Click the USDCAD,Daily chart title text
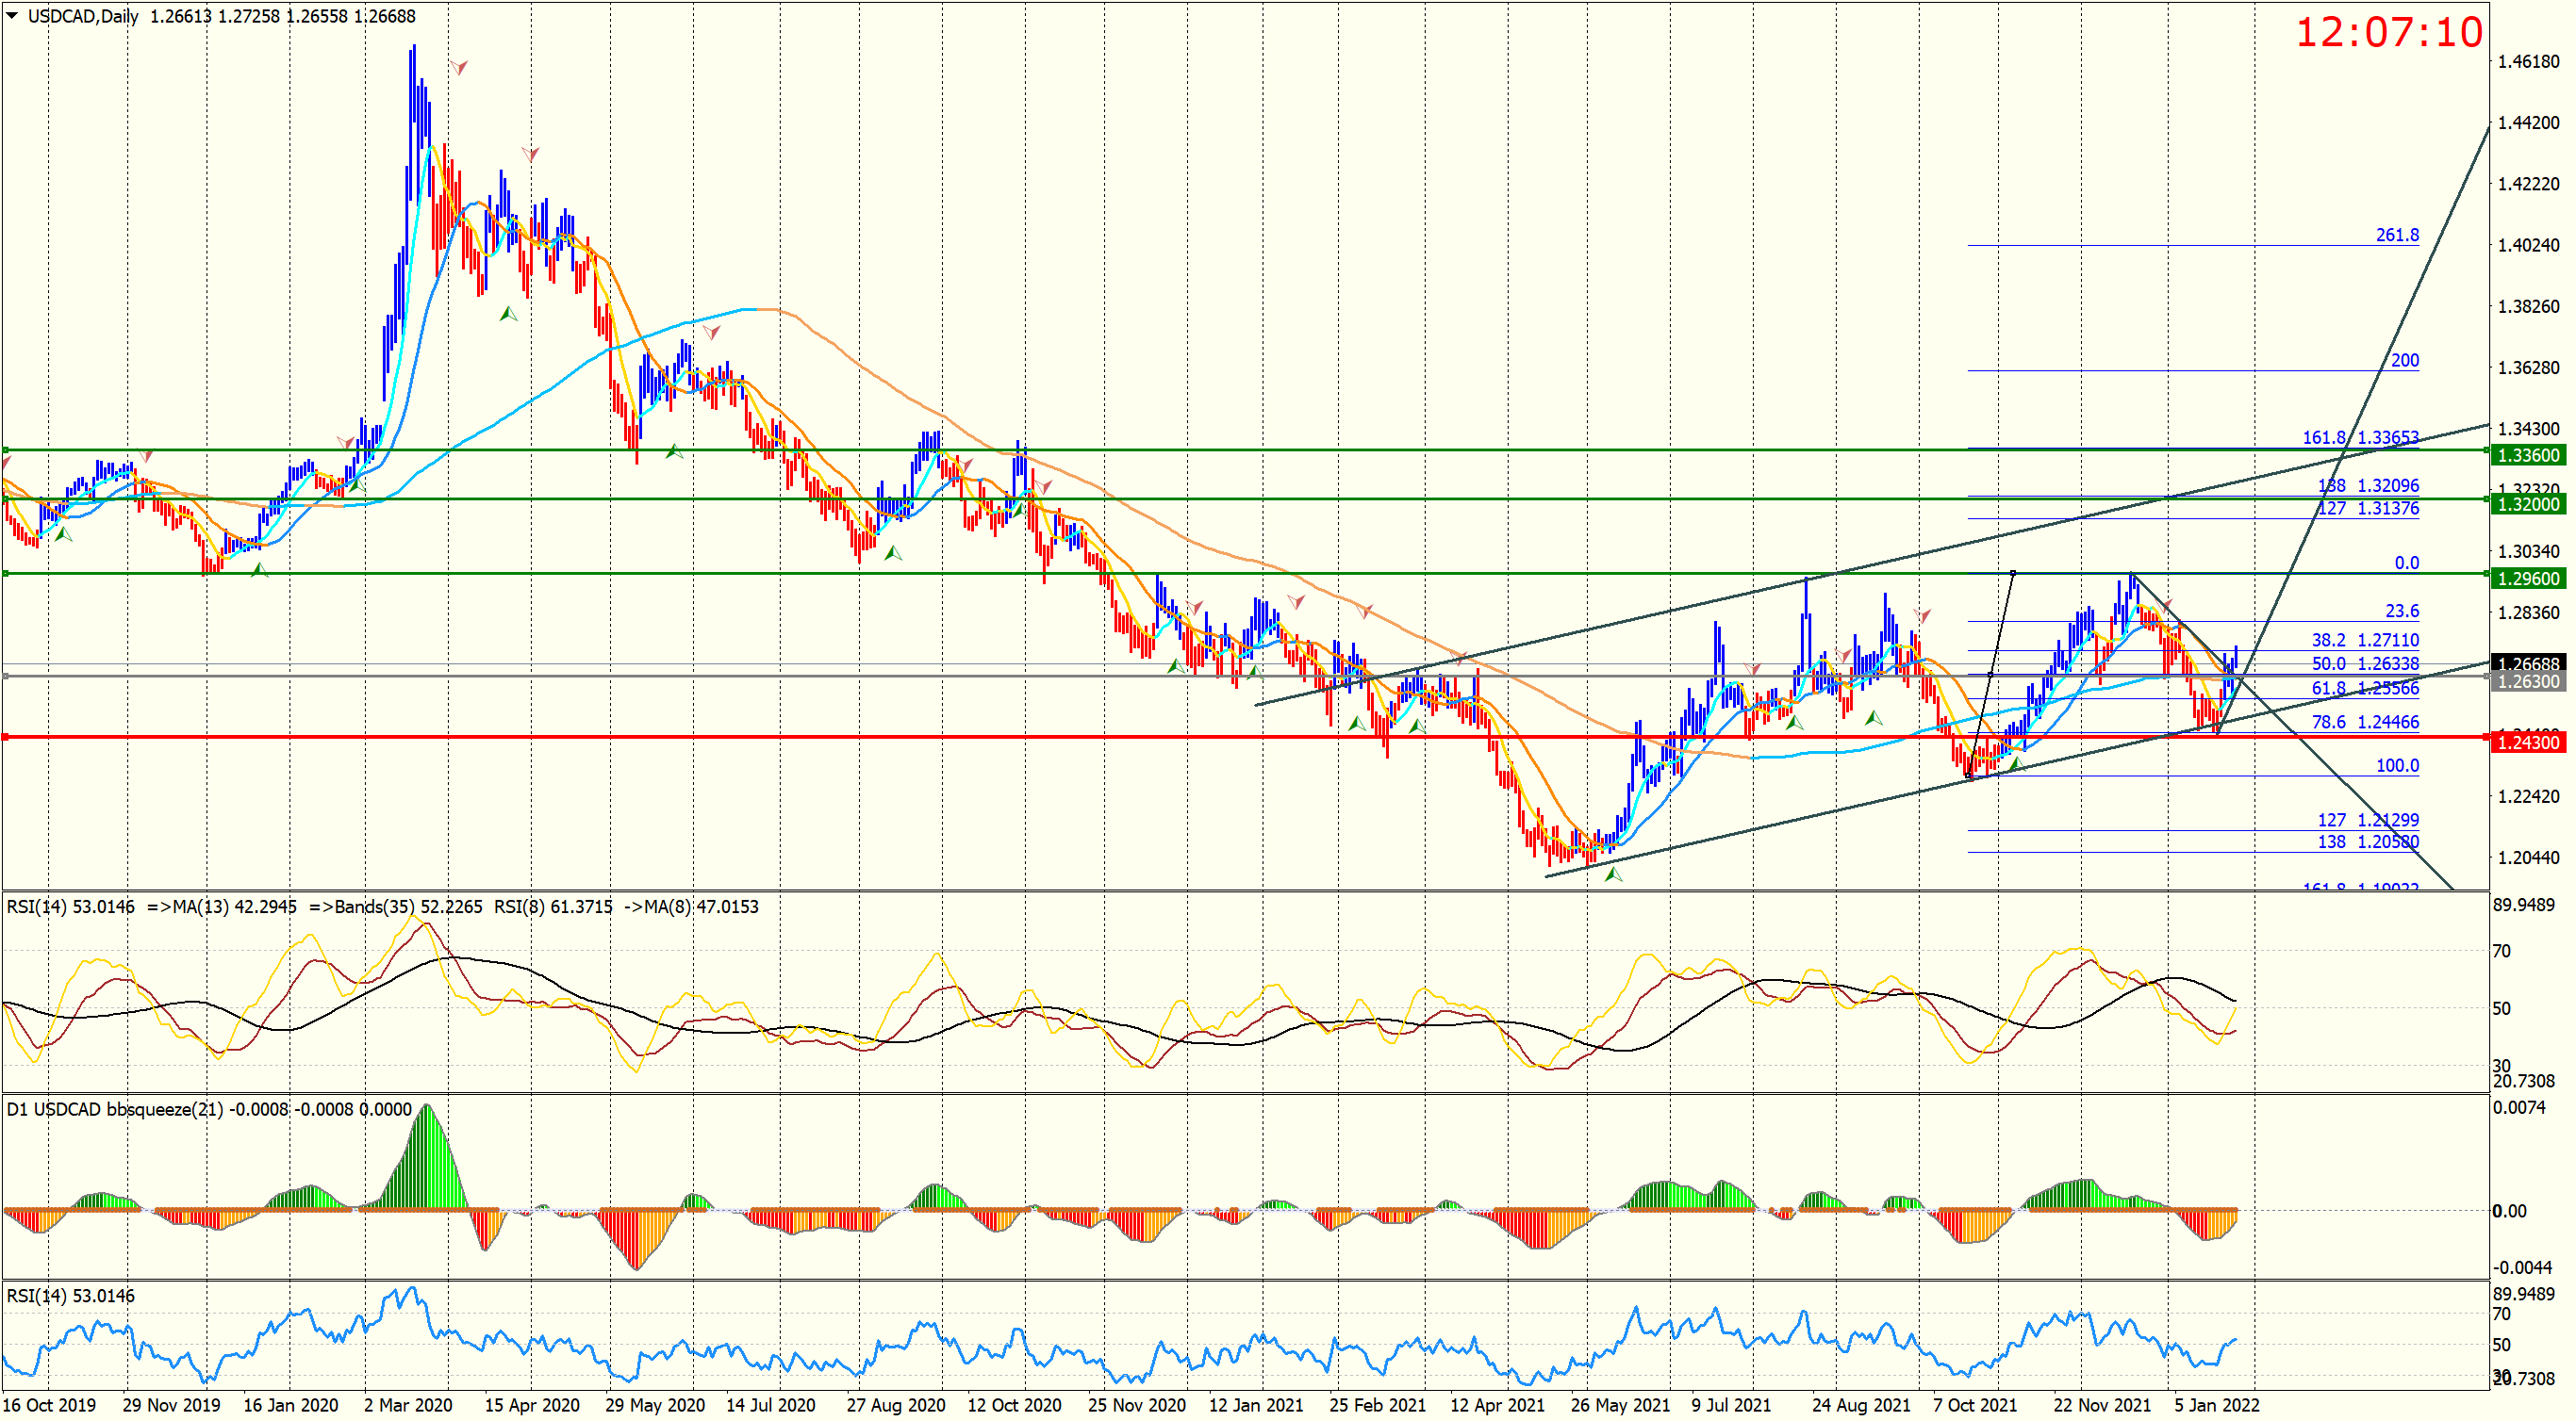The width and height of the screenshot is (2576, 1421). pos(83,16)
